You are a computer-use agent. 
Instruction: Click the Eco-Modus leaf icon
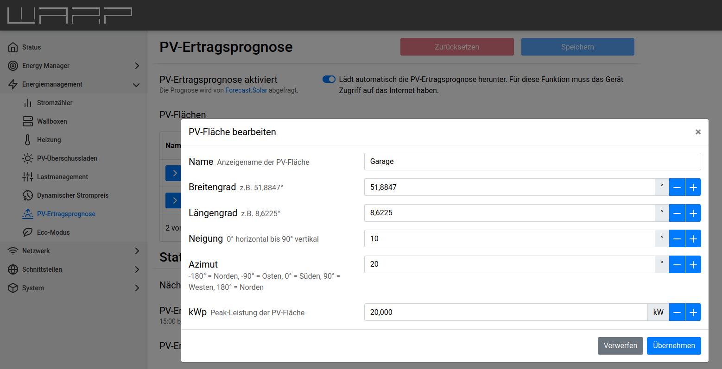pyautogui.click(x=28, y=232)
